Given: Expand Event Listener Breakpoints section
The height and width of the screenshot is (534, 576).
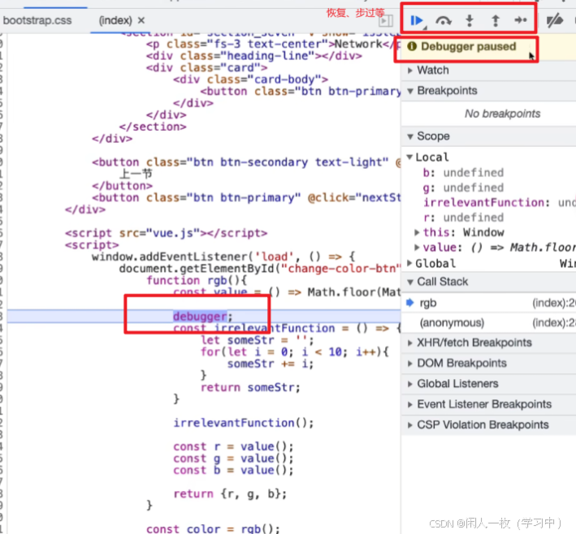Looking at the screenshot, I should click(410, 405).
